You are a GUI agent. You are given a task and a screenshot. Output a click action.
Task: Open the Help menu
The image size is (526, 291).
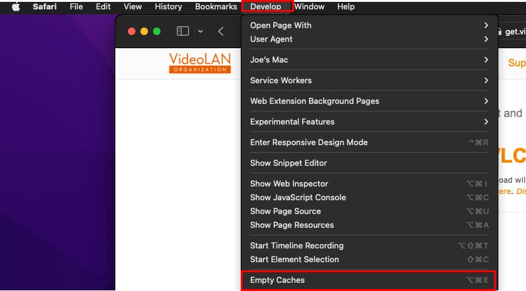[346, 7]
